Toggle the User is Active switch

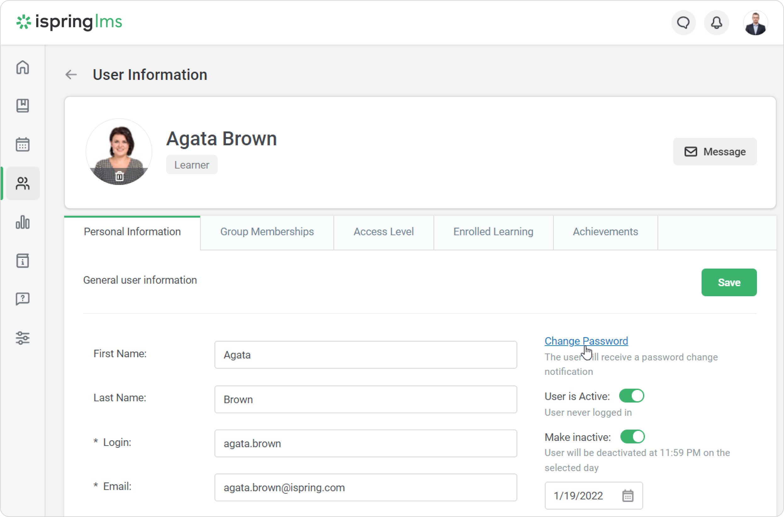point(631,396)
